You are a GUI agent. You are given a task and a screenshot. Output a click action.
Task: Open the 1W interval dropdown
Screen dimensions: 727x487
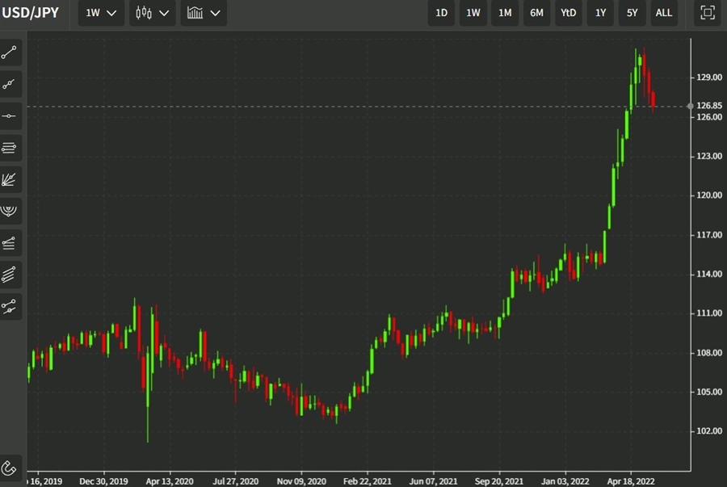(101, 13)
